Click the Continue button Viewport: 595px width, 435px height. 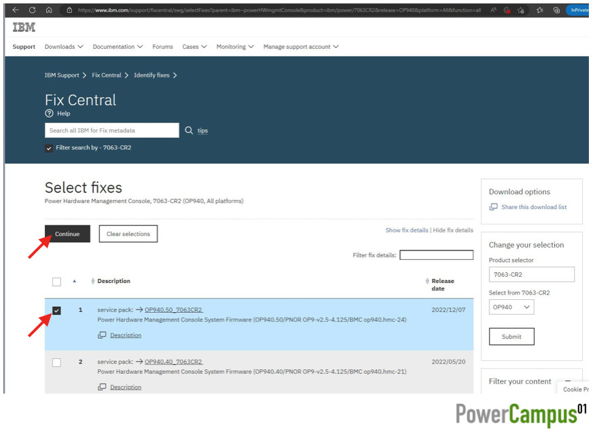click(67, 233)
